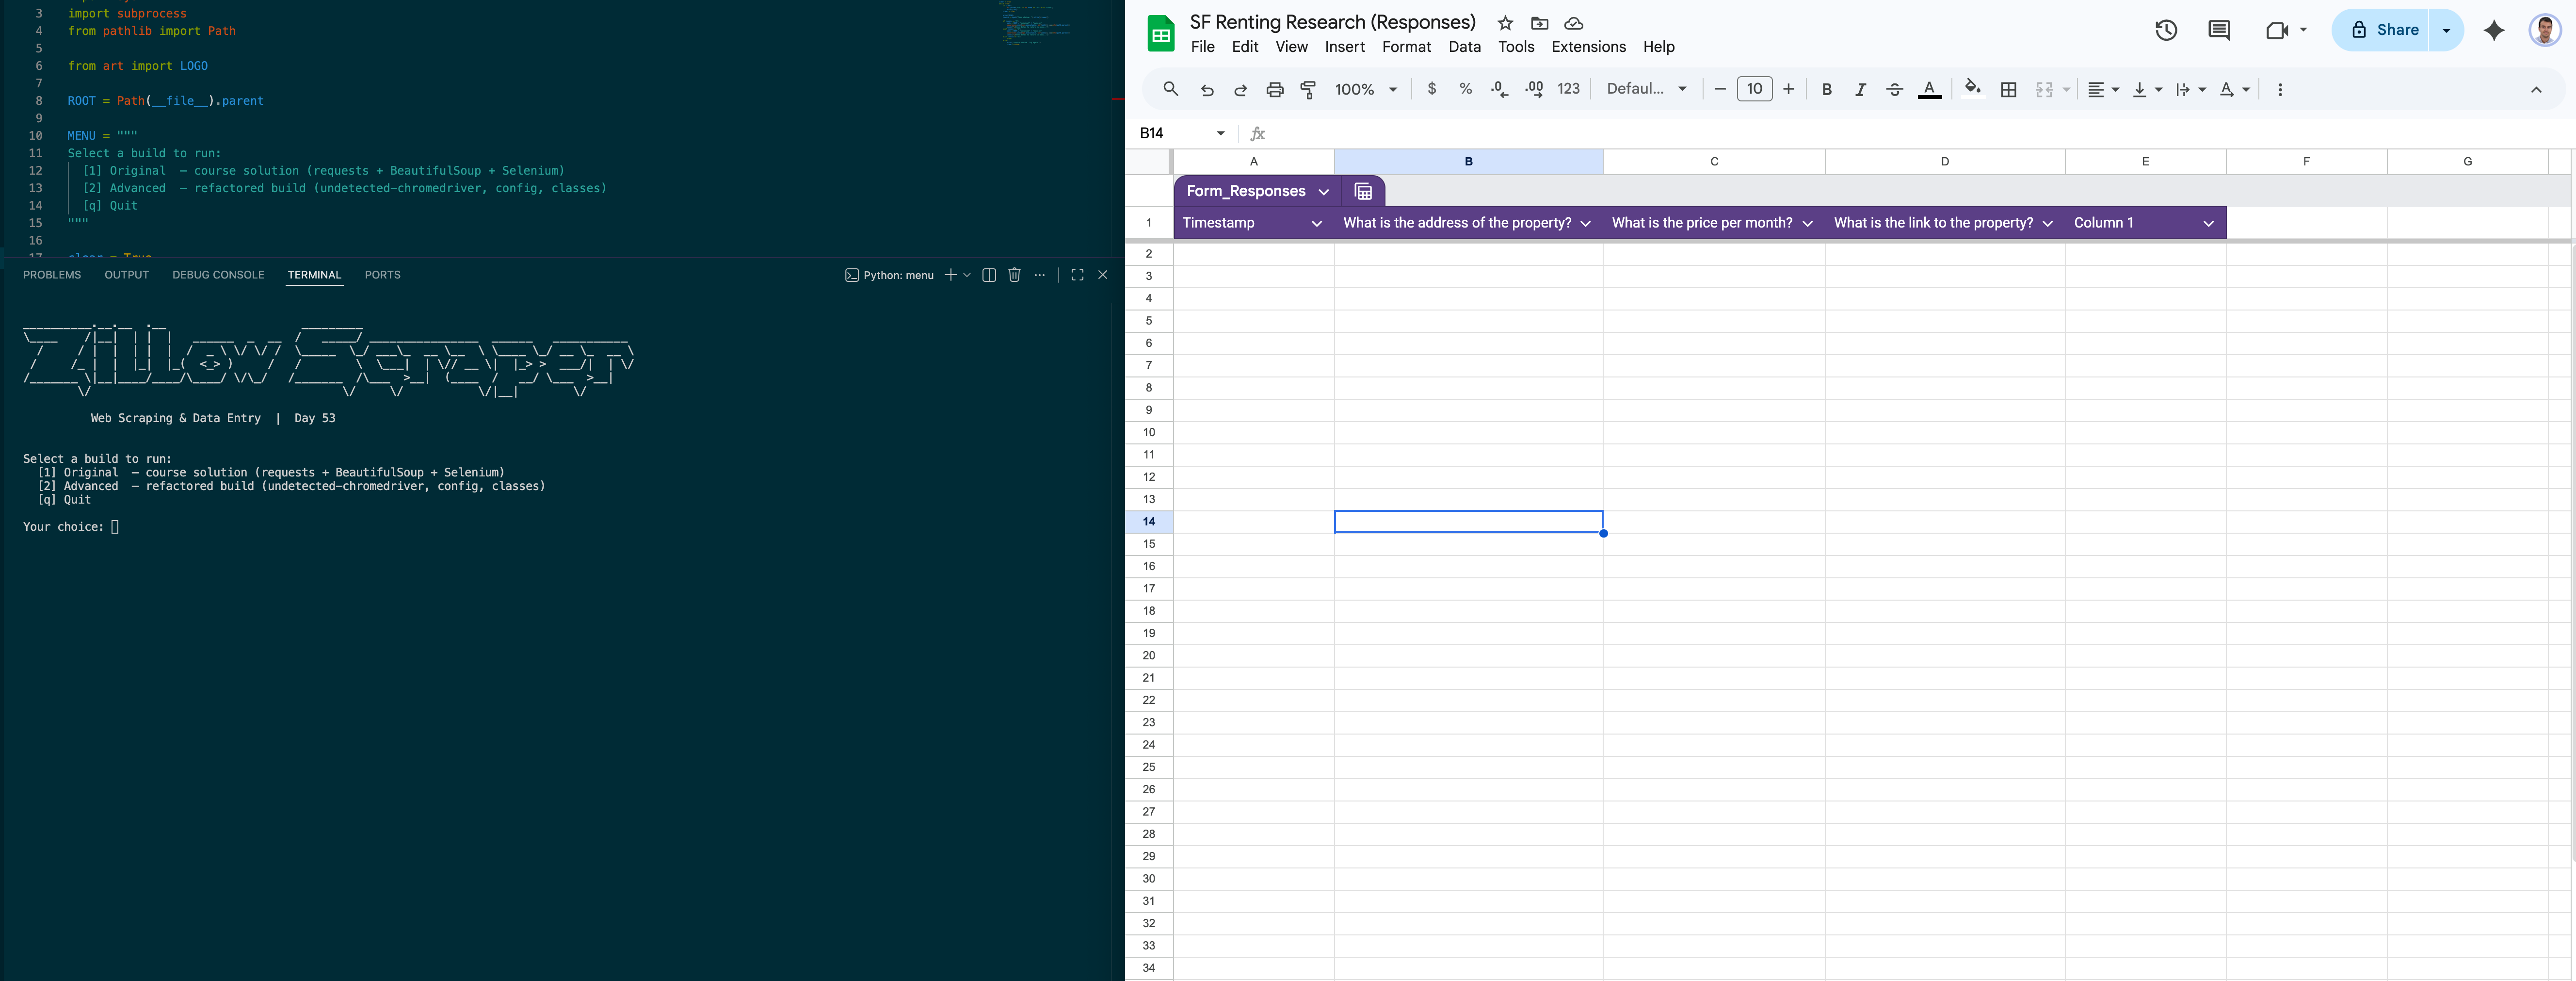Open the Gemini sparkle assistant
Image resolution: width=2576 pixels, height=981 pixels.
coord(2494,30)
